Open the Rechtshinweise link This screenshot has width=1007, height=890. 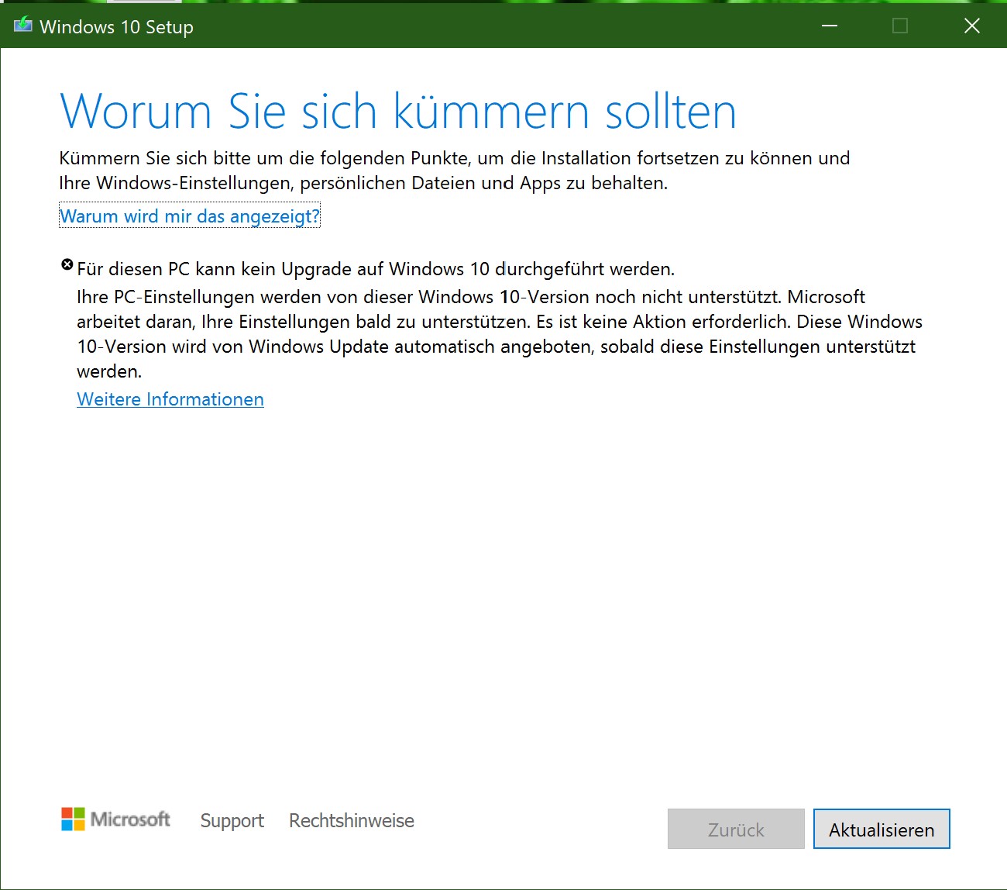pyautogui.click(x=352, y=820)
